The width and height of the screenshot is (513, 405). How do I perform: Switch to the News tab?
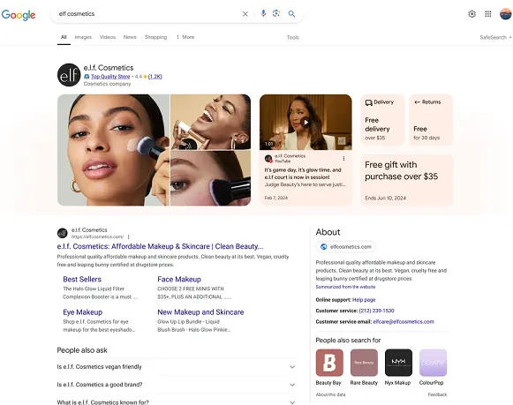coord(130,37)
